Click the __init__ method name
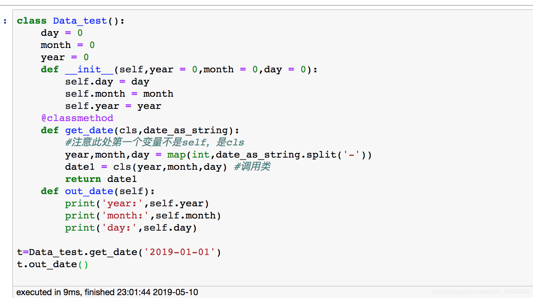 (x=89, y=69)
